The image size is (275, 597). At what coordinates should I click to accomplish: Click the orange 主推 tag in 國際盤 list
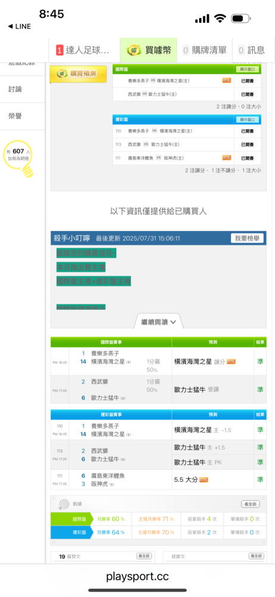tap(227, 81)
